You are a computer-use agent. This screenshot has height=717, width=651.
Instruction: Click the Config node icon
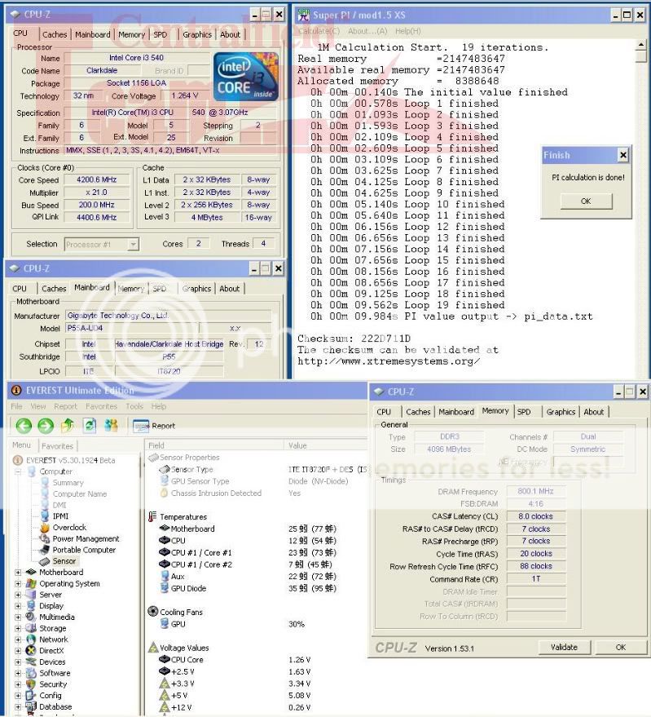coord(31,696)
